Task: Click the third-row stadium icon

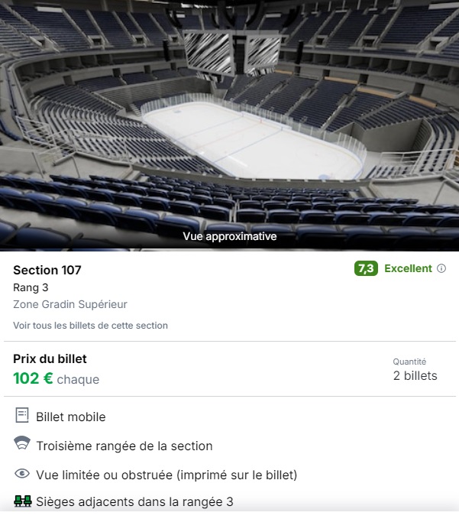Action: point(22,443)
